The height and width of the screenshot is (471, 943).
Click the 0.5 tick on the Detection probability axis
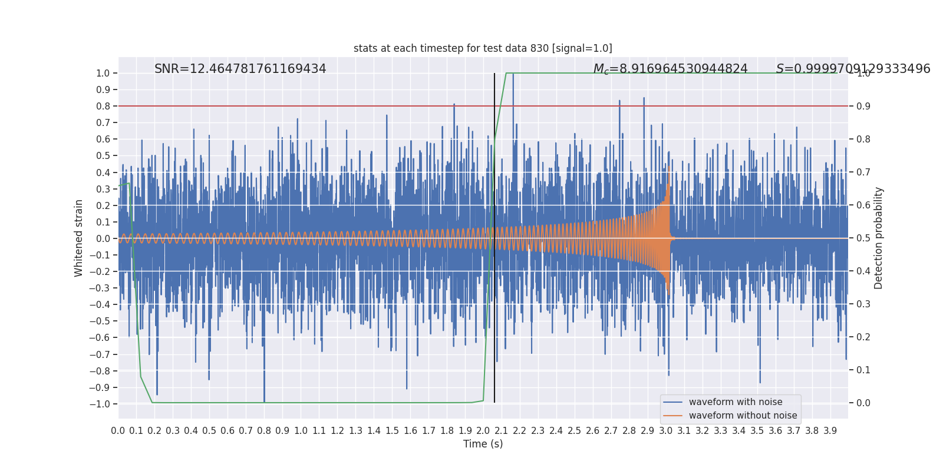(x=863, y=238)
